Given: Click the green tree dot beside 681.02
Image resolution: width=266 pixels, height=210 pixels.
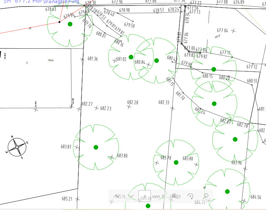Looking at the screenshot, I should click(x=131, y=57).
